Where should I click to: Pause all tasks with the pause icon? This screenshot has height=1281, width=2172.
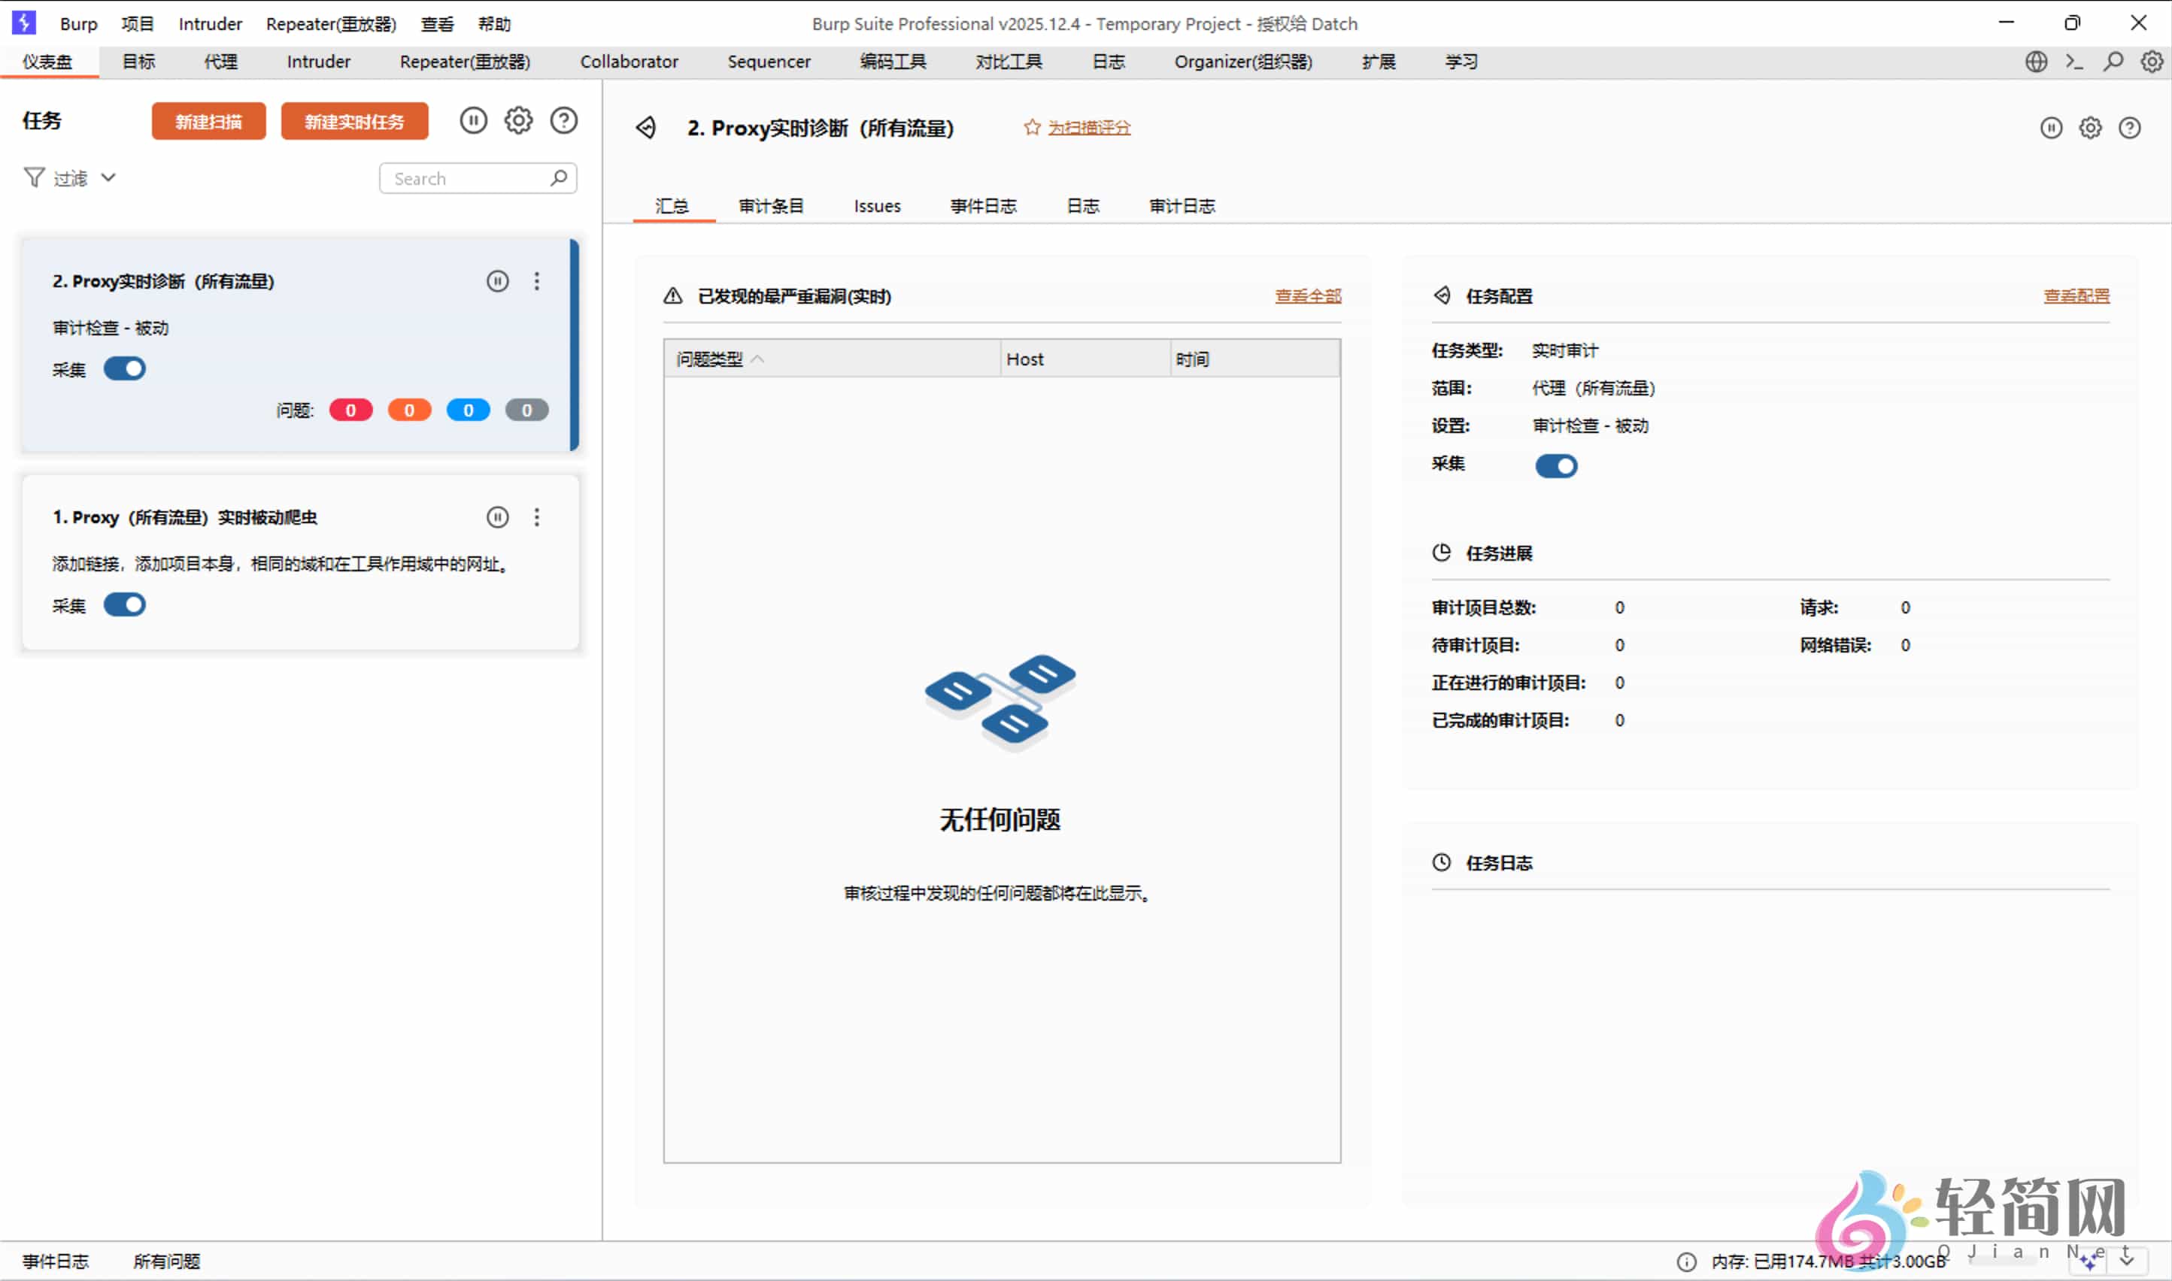click(473, 120)
